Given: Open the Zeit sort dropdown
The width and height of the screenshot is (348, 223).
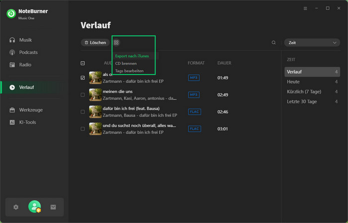Looking at the screenshot, I should point(312,43).
